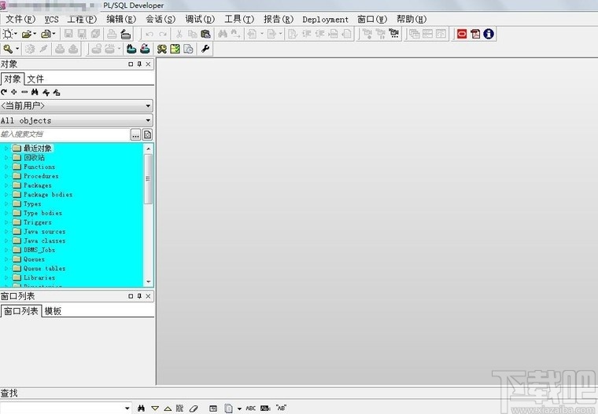Click the New file icon in the toolbar
The width and height of the screenshot is (598, 414).
pos(8,34)
